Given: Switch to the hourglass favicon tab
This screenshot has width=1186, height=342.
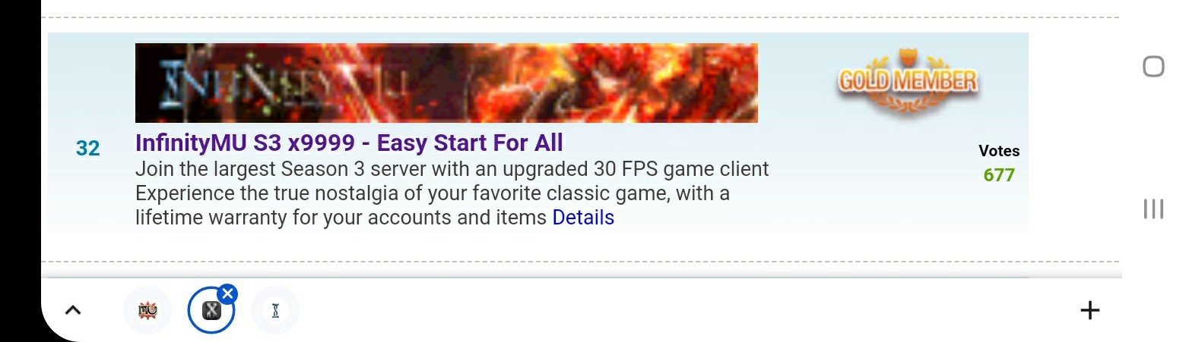Looking at the screenshot, I should point(275,310).
